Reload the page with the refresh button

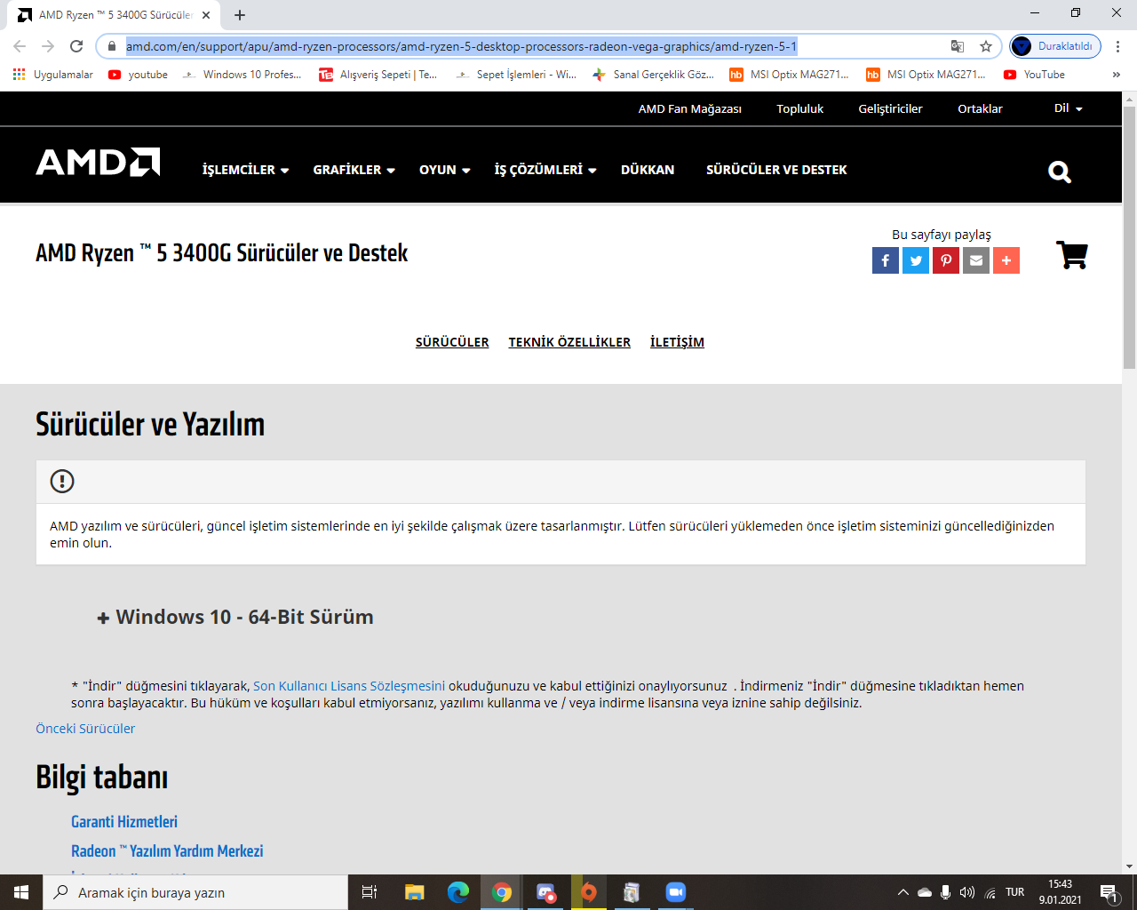pos(76,46)
